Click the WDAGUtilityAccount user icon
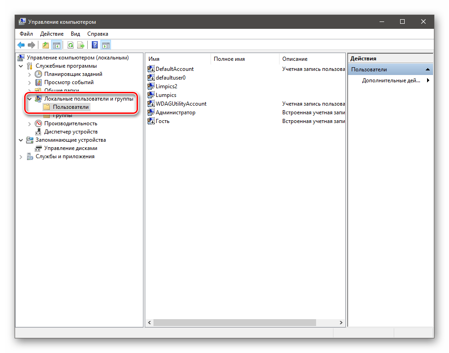 coord(151,103)
